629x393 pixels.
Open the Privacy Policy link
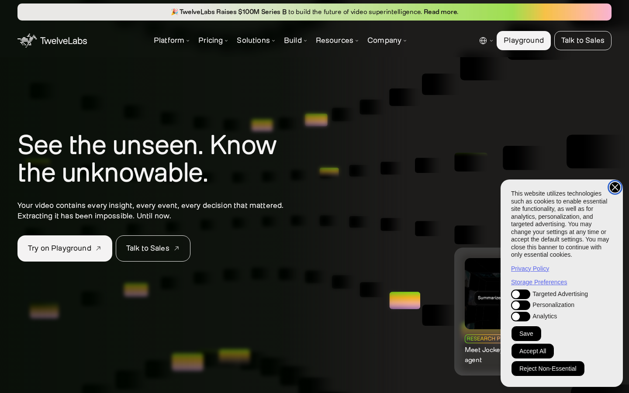(530, 269)
